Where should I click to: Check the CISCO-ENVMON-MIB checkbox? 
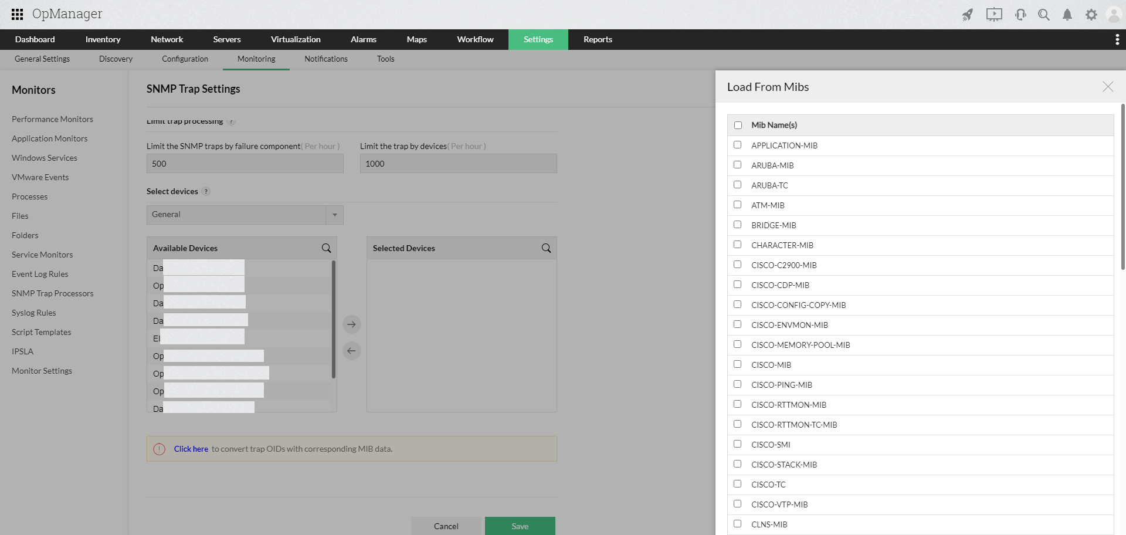738,324
